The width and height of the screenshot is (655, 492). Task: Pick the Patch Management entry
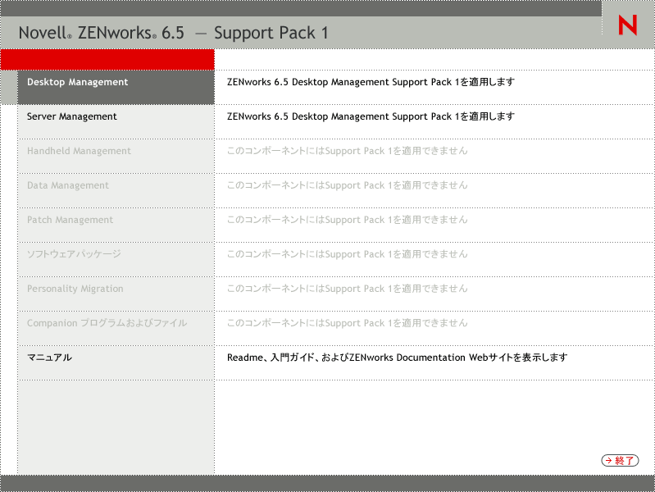pos(116,225)
